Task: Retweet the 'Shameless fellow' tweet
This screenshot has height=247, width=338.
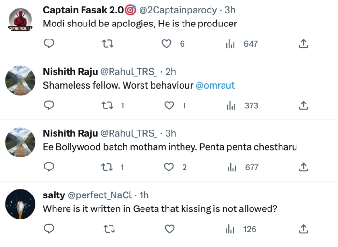Action: pyautogui.click(x=109, y=105)
